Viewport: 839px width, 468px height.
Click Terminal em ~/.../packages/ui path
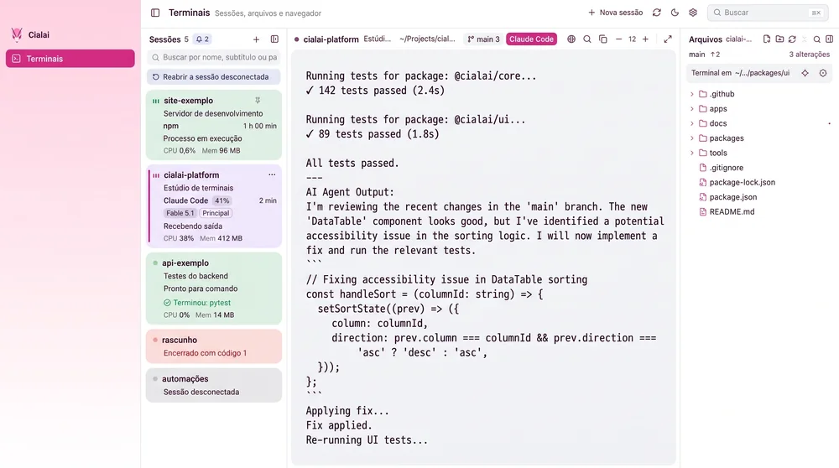coord(740,73)
